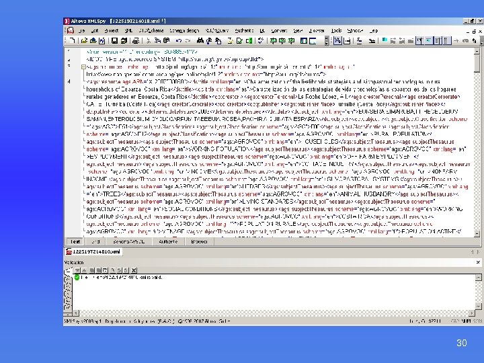Click the Save All icon

(x=124, y=40)
